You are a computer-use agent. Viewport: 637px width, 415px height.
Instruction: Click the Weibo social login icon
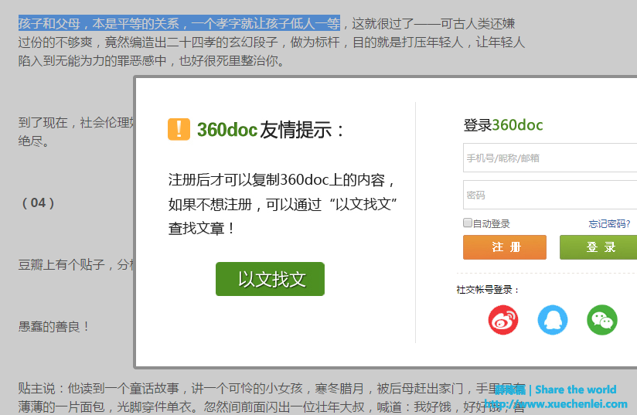(503, 320)
